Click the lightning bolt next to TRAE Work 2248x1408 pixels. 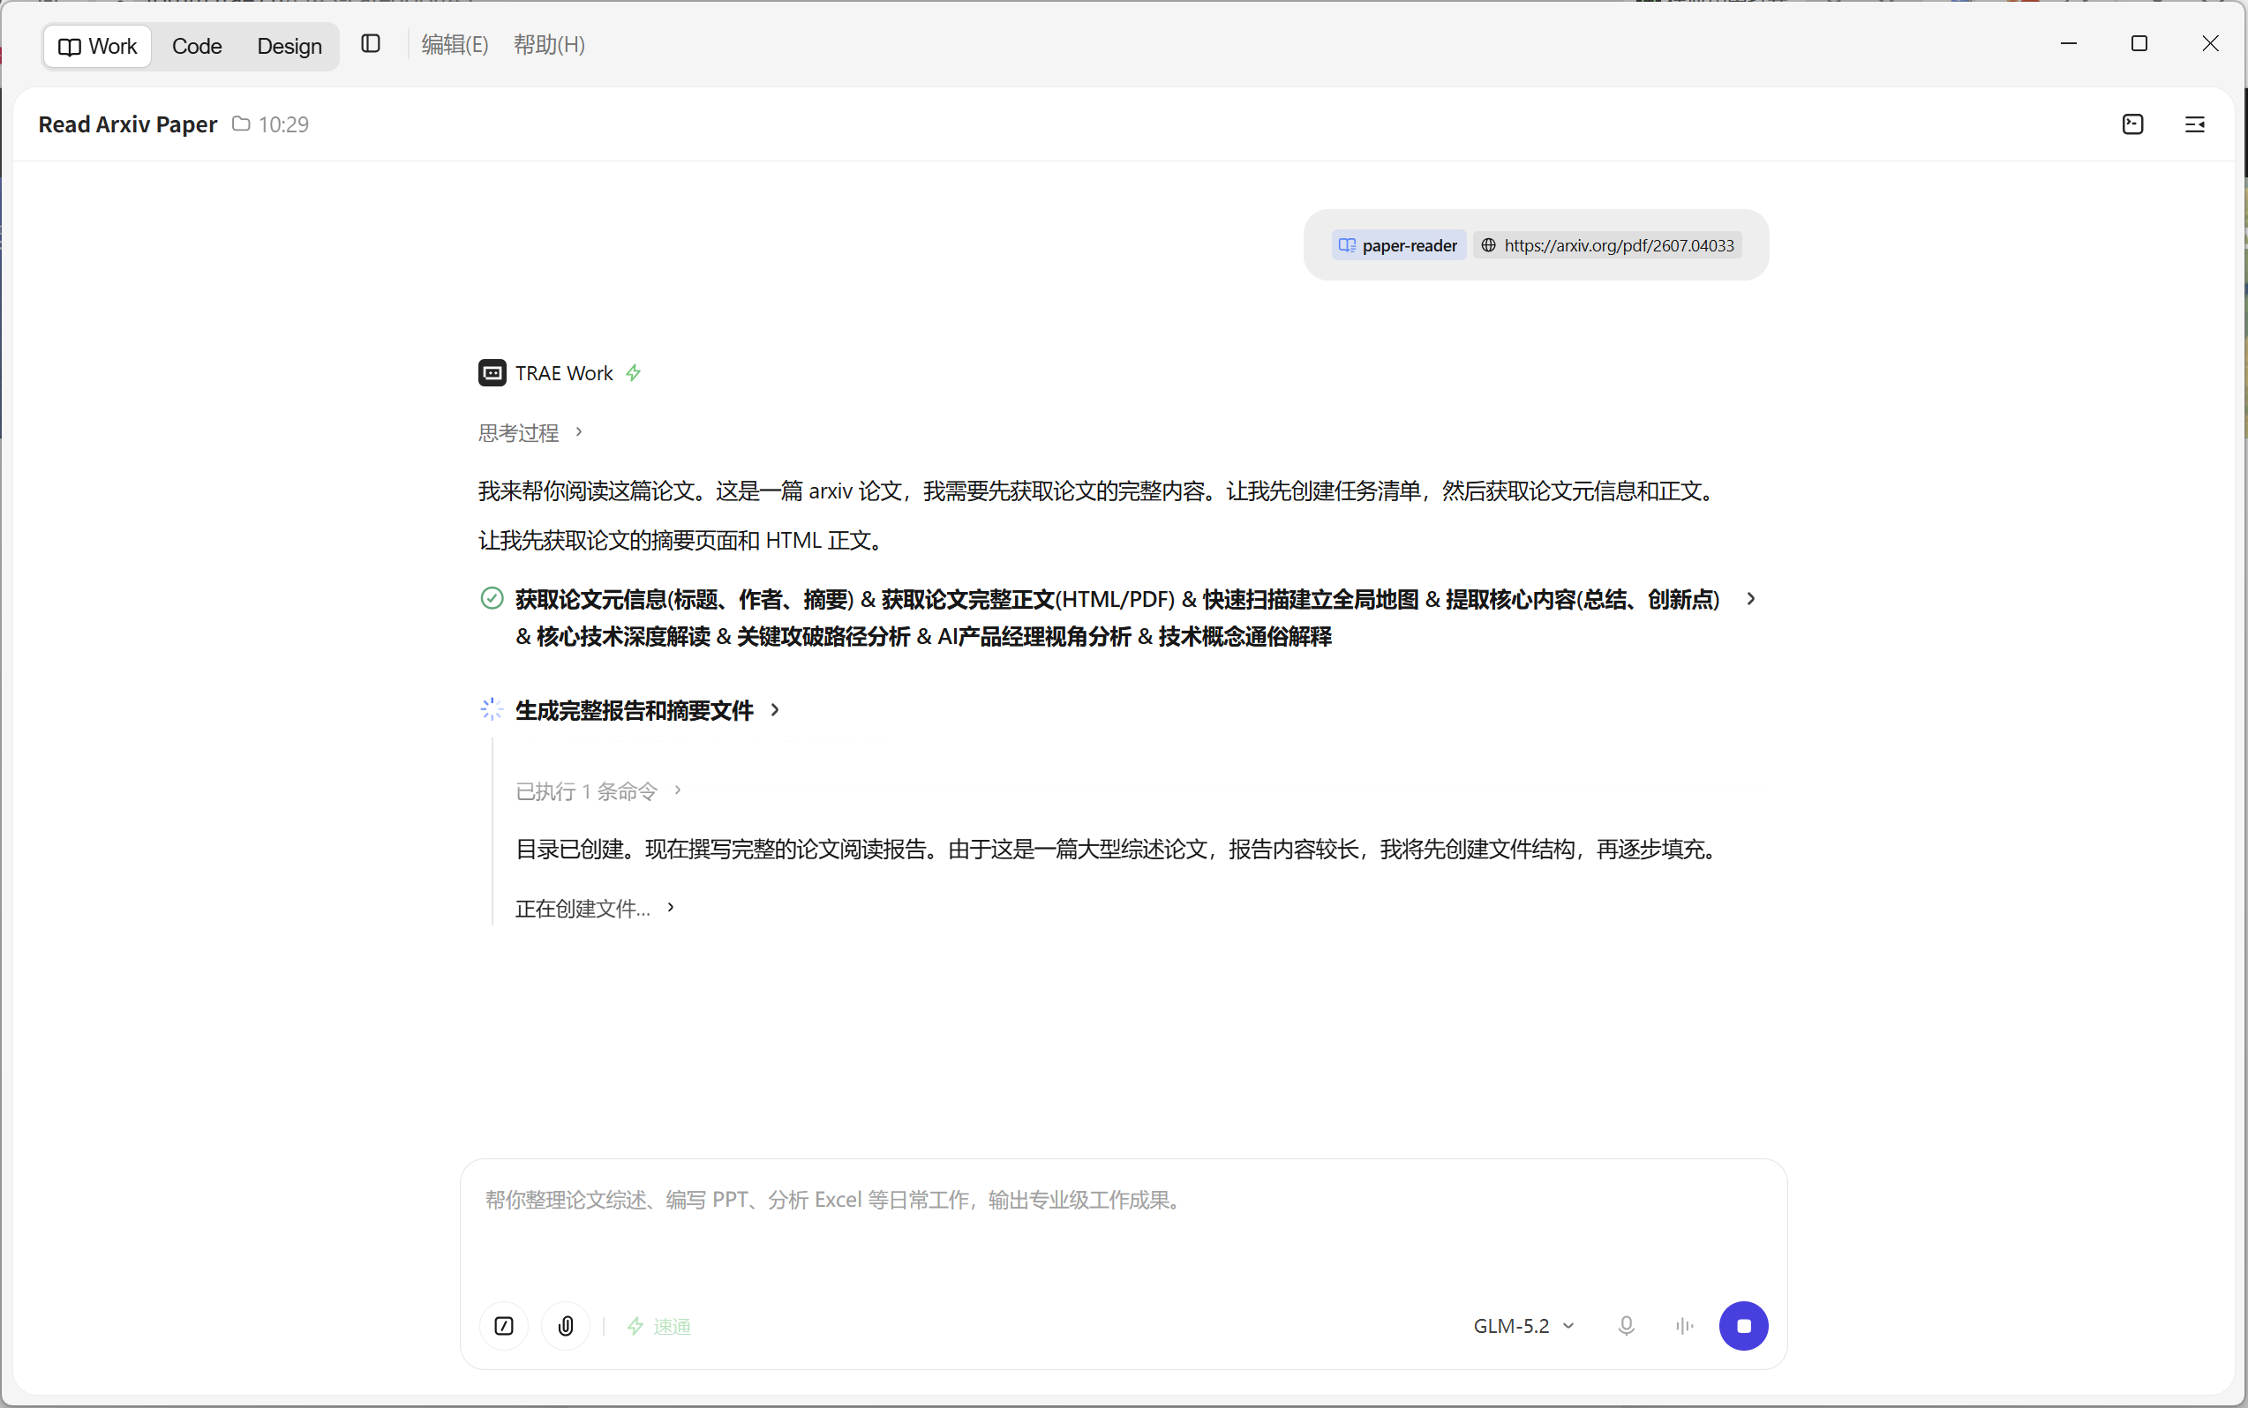click(x=634, y=372)
